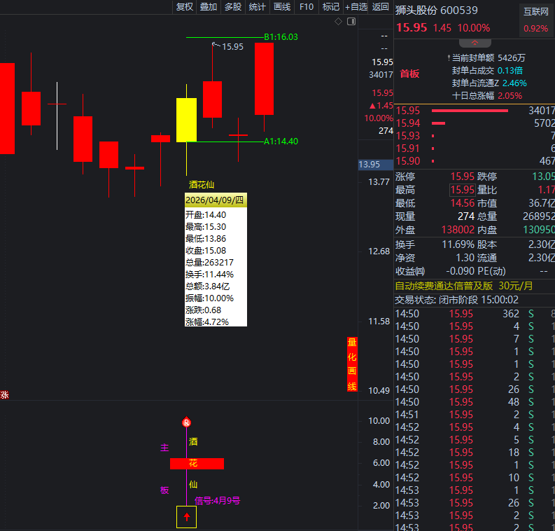Image resolution: width=555 pixels, height=531 pixels.
Task: Click the red 涨 badge icon
Action: click(x=4, y=395)
